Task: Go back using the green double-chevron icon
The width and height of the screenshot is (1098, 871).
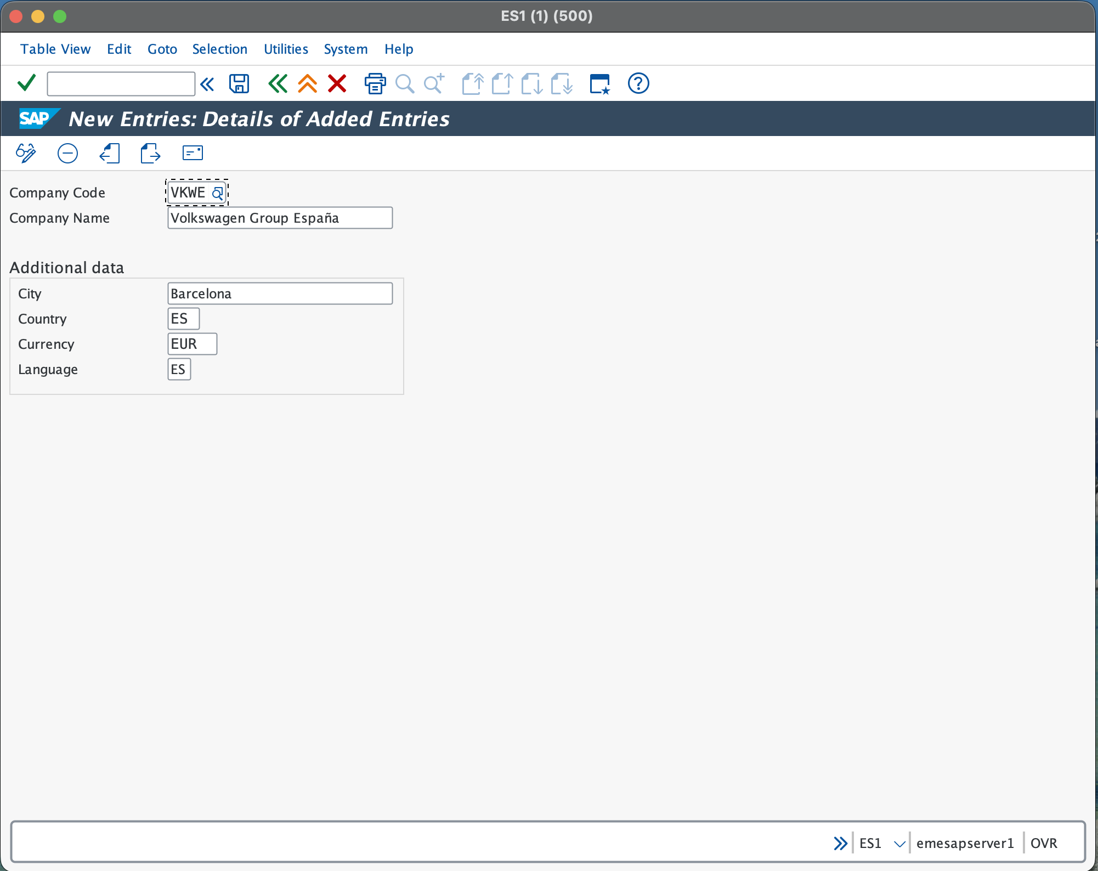Action: point(278,84)
